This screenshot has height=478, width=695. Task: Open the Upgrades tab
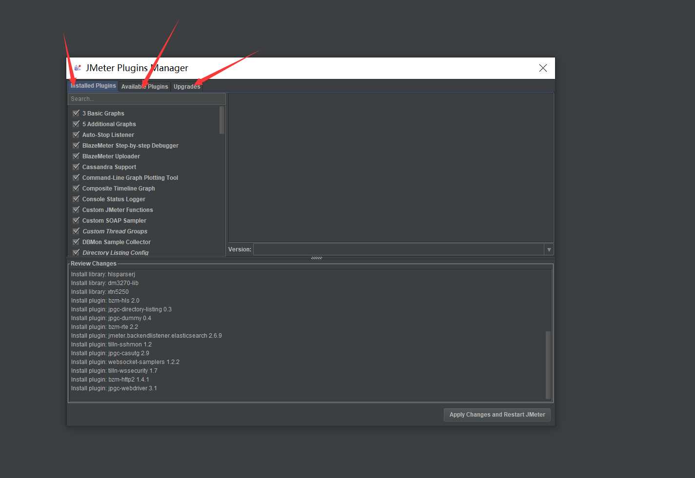pos(187,87)
